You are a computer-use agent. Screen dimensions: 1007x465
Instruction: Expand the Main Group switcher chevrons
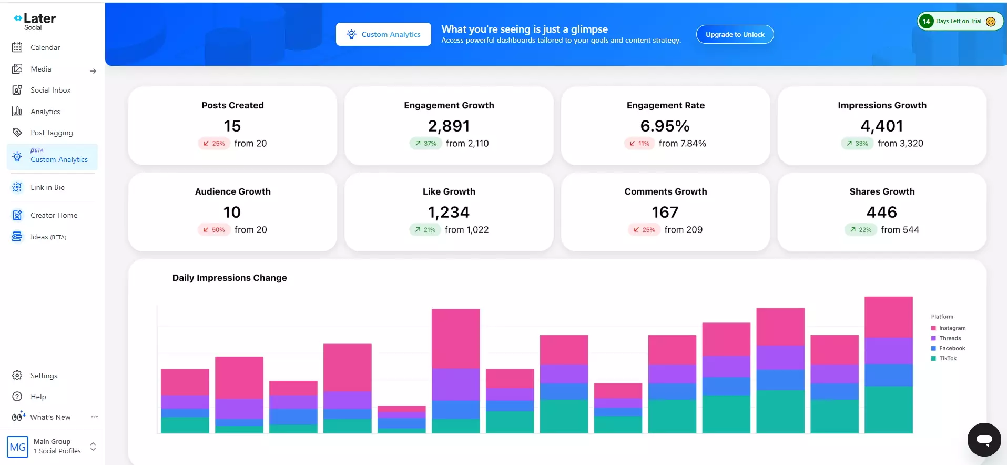click(x=93, y=447)
